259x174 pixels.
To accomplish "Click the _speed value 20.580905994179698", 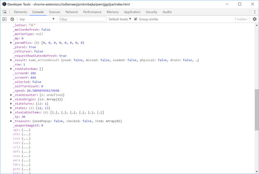I will coord(43,91).
